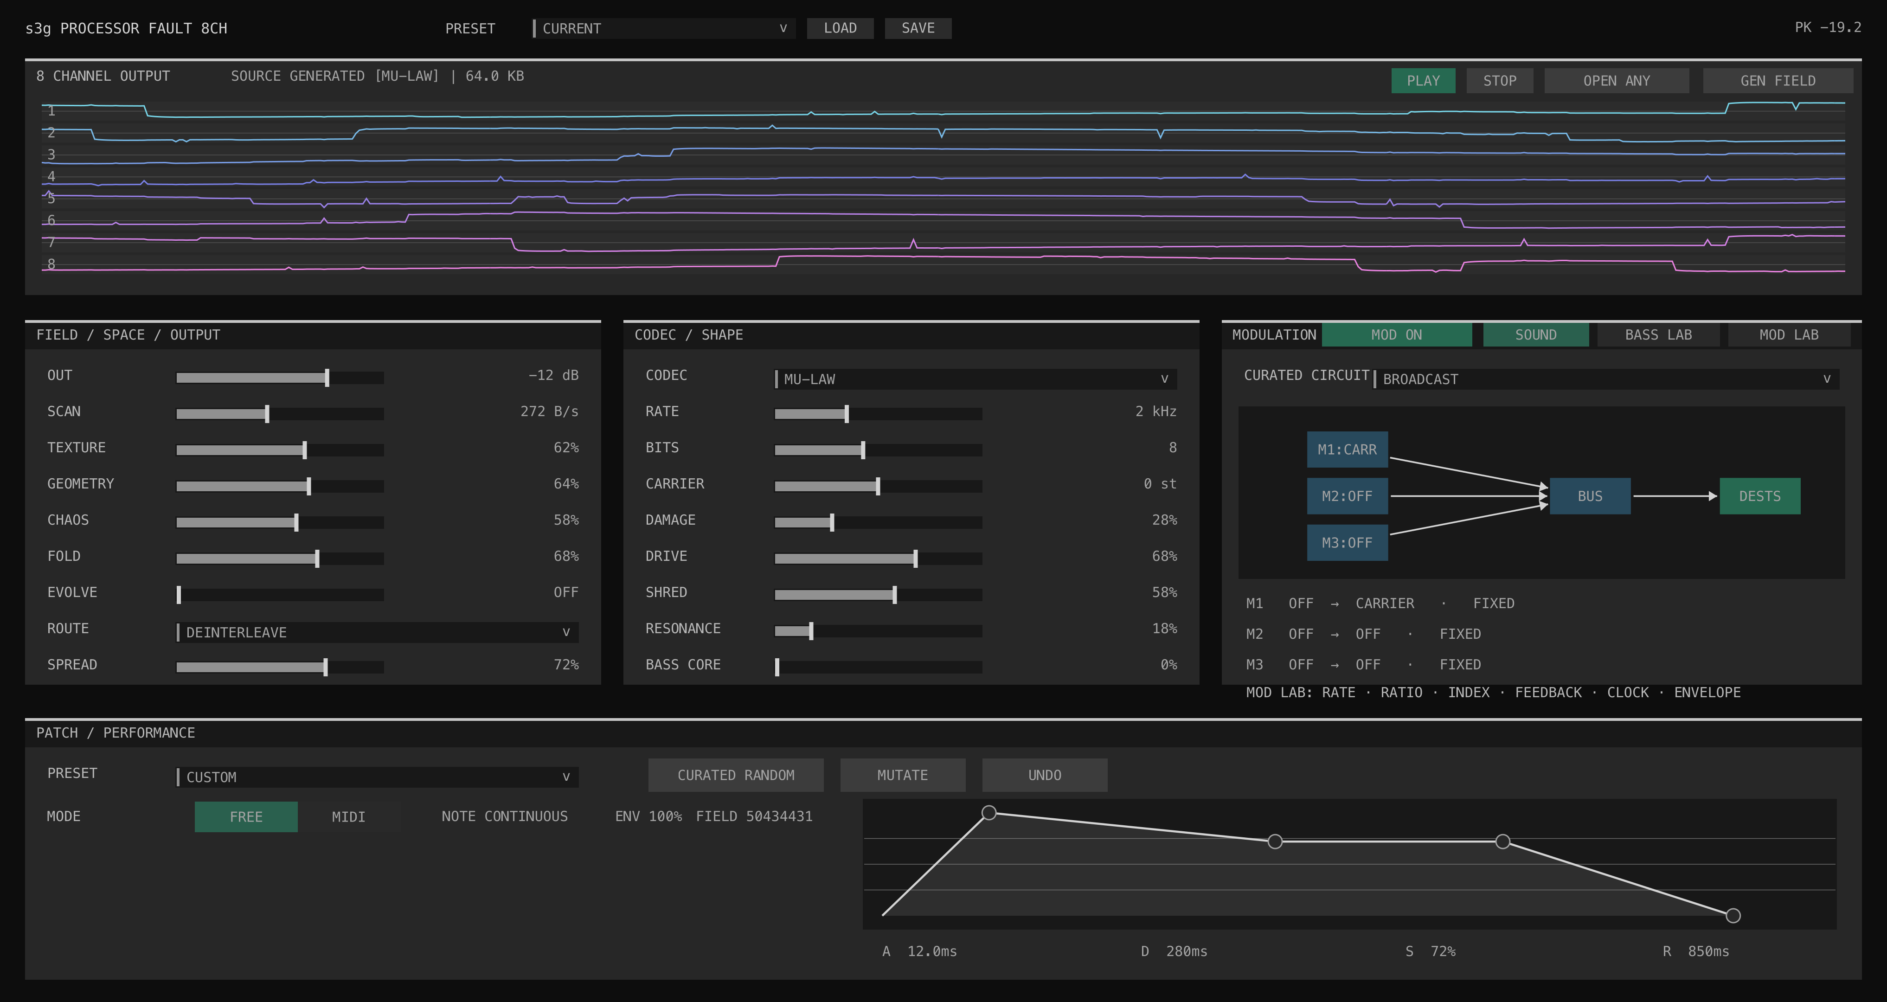Viewport: 1887px width, 1002px height.
Task: Adjust the GEOMETRY slider
Action: coord(280,486)
